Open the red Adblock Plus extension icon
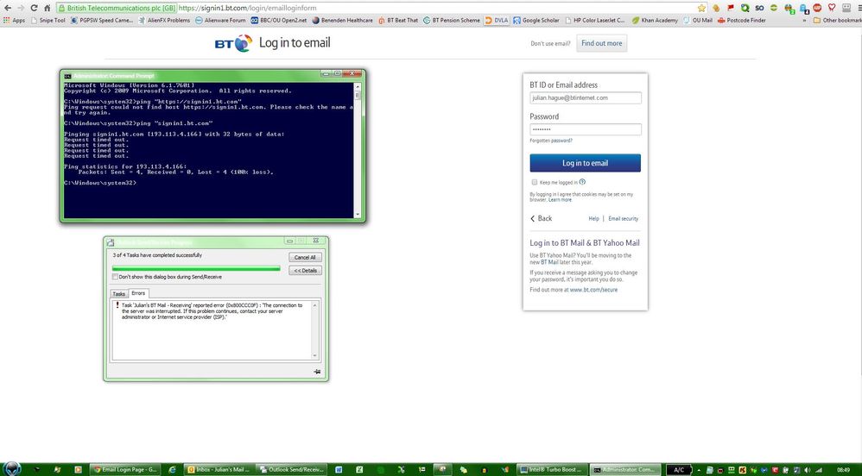The width and height of the screenshot is (862, 476). (817, 8)
